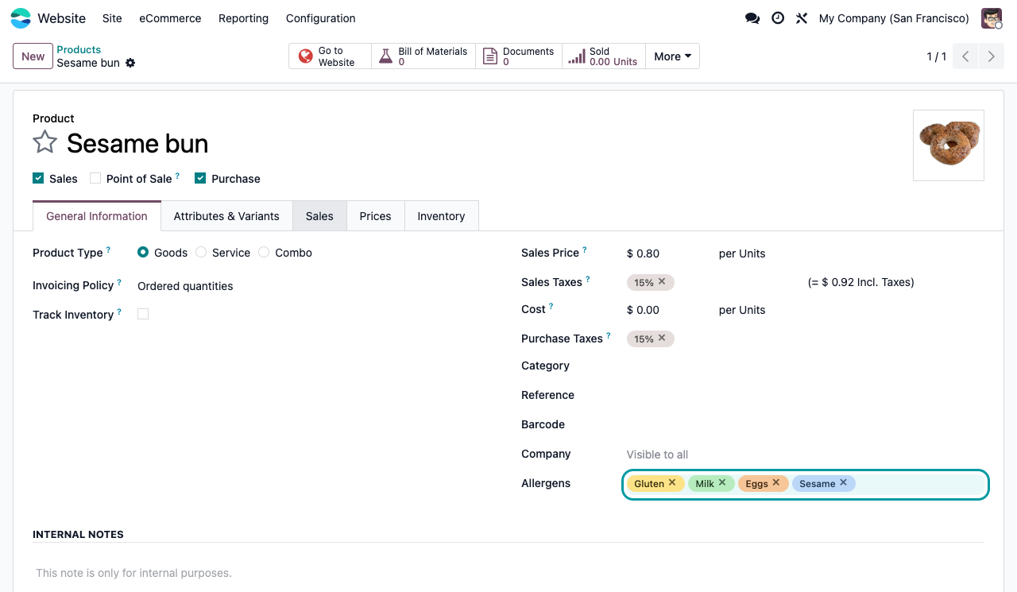Switch to the Prices tab
This screenshot has height=592, width=1017.
pos(375,216)
